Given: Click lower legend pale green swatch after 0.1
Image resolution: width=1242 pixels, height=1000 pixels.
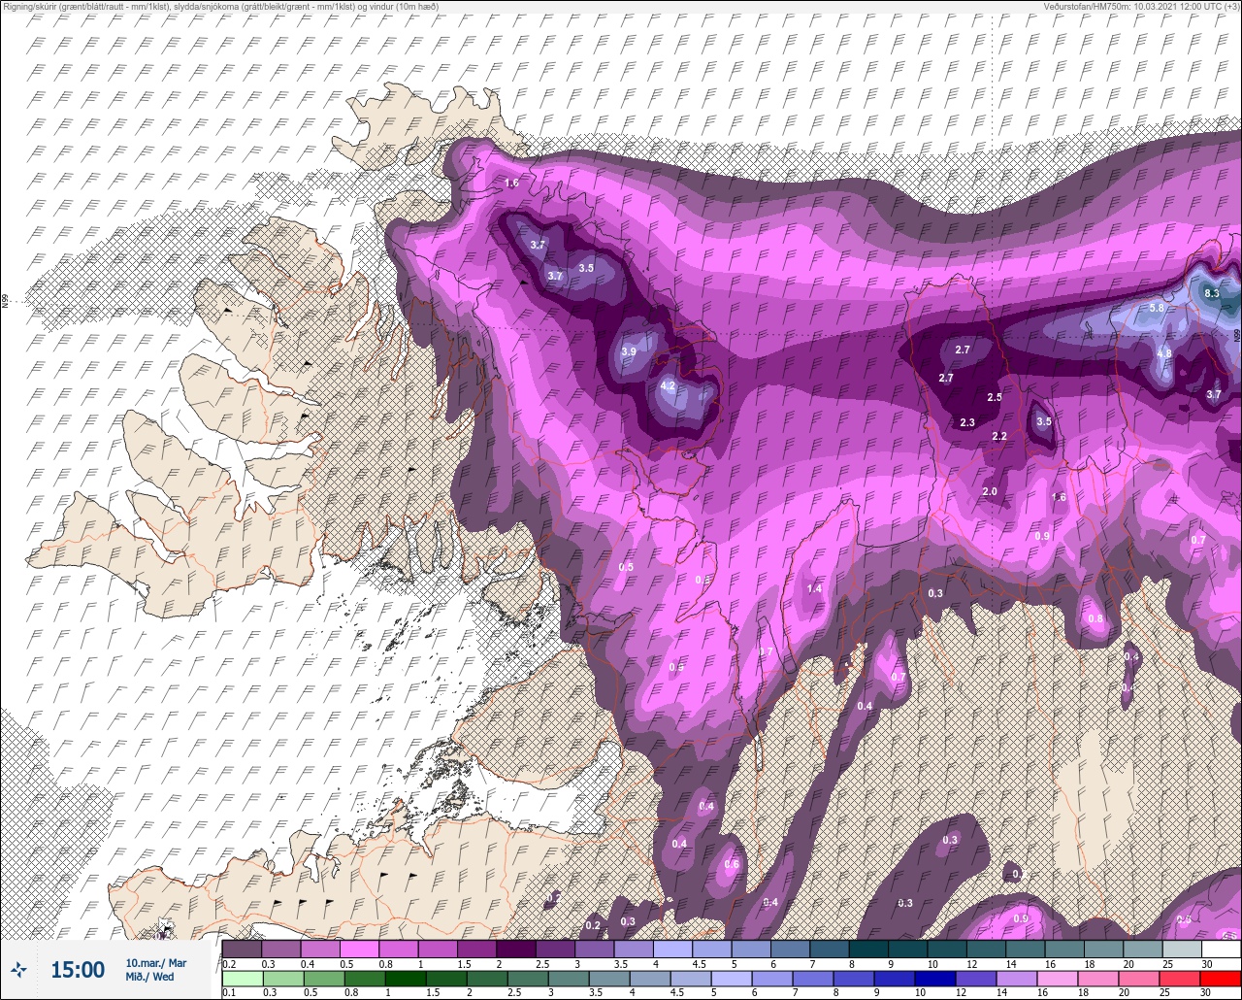Looking at the screenshot, I should click(243, 979).
